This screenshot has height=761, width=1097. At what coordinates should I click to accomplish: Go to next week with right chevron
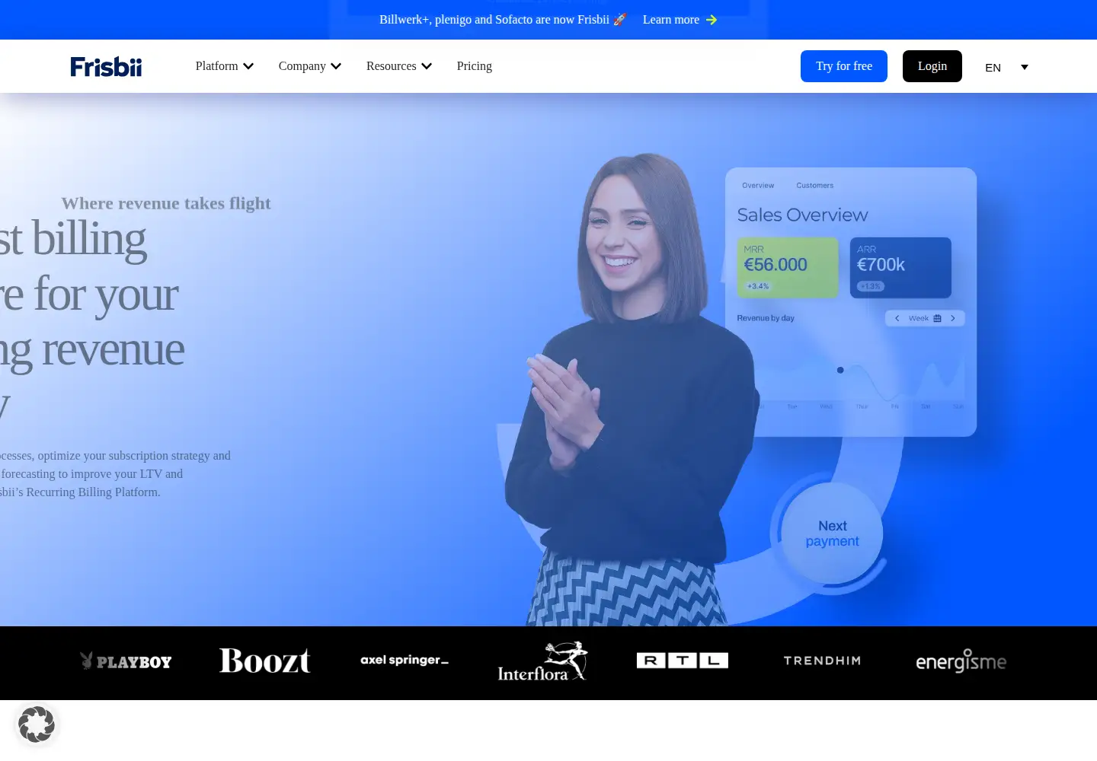(953, 318)
